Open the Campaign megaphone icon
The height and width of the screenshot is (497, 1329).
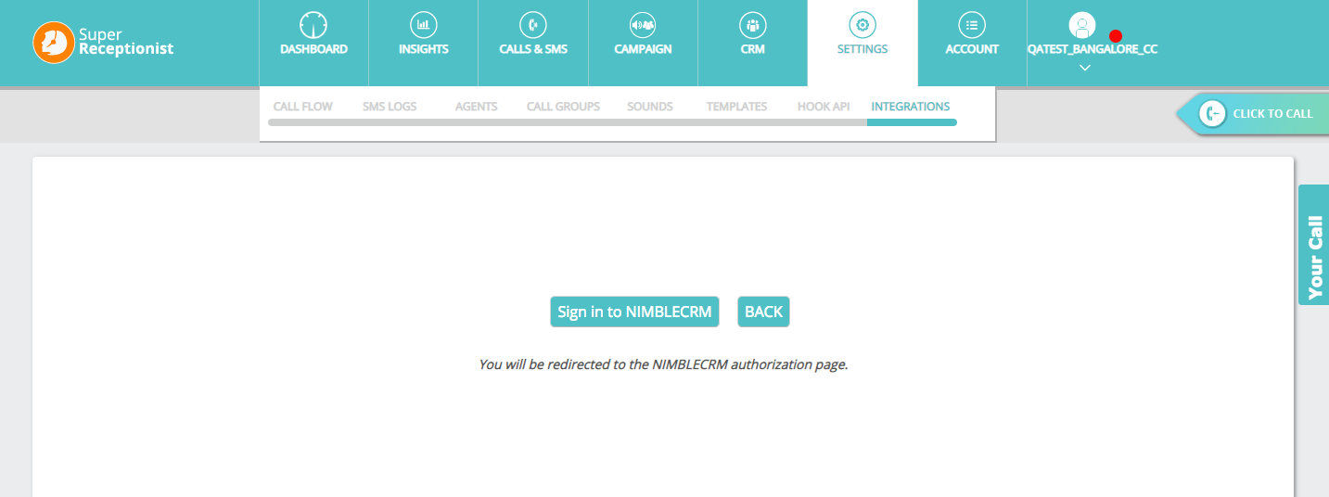(643, 25)
